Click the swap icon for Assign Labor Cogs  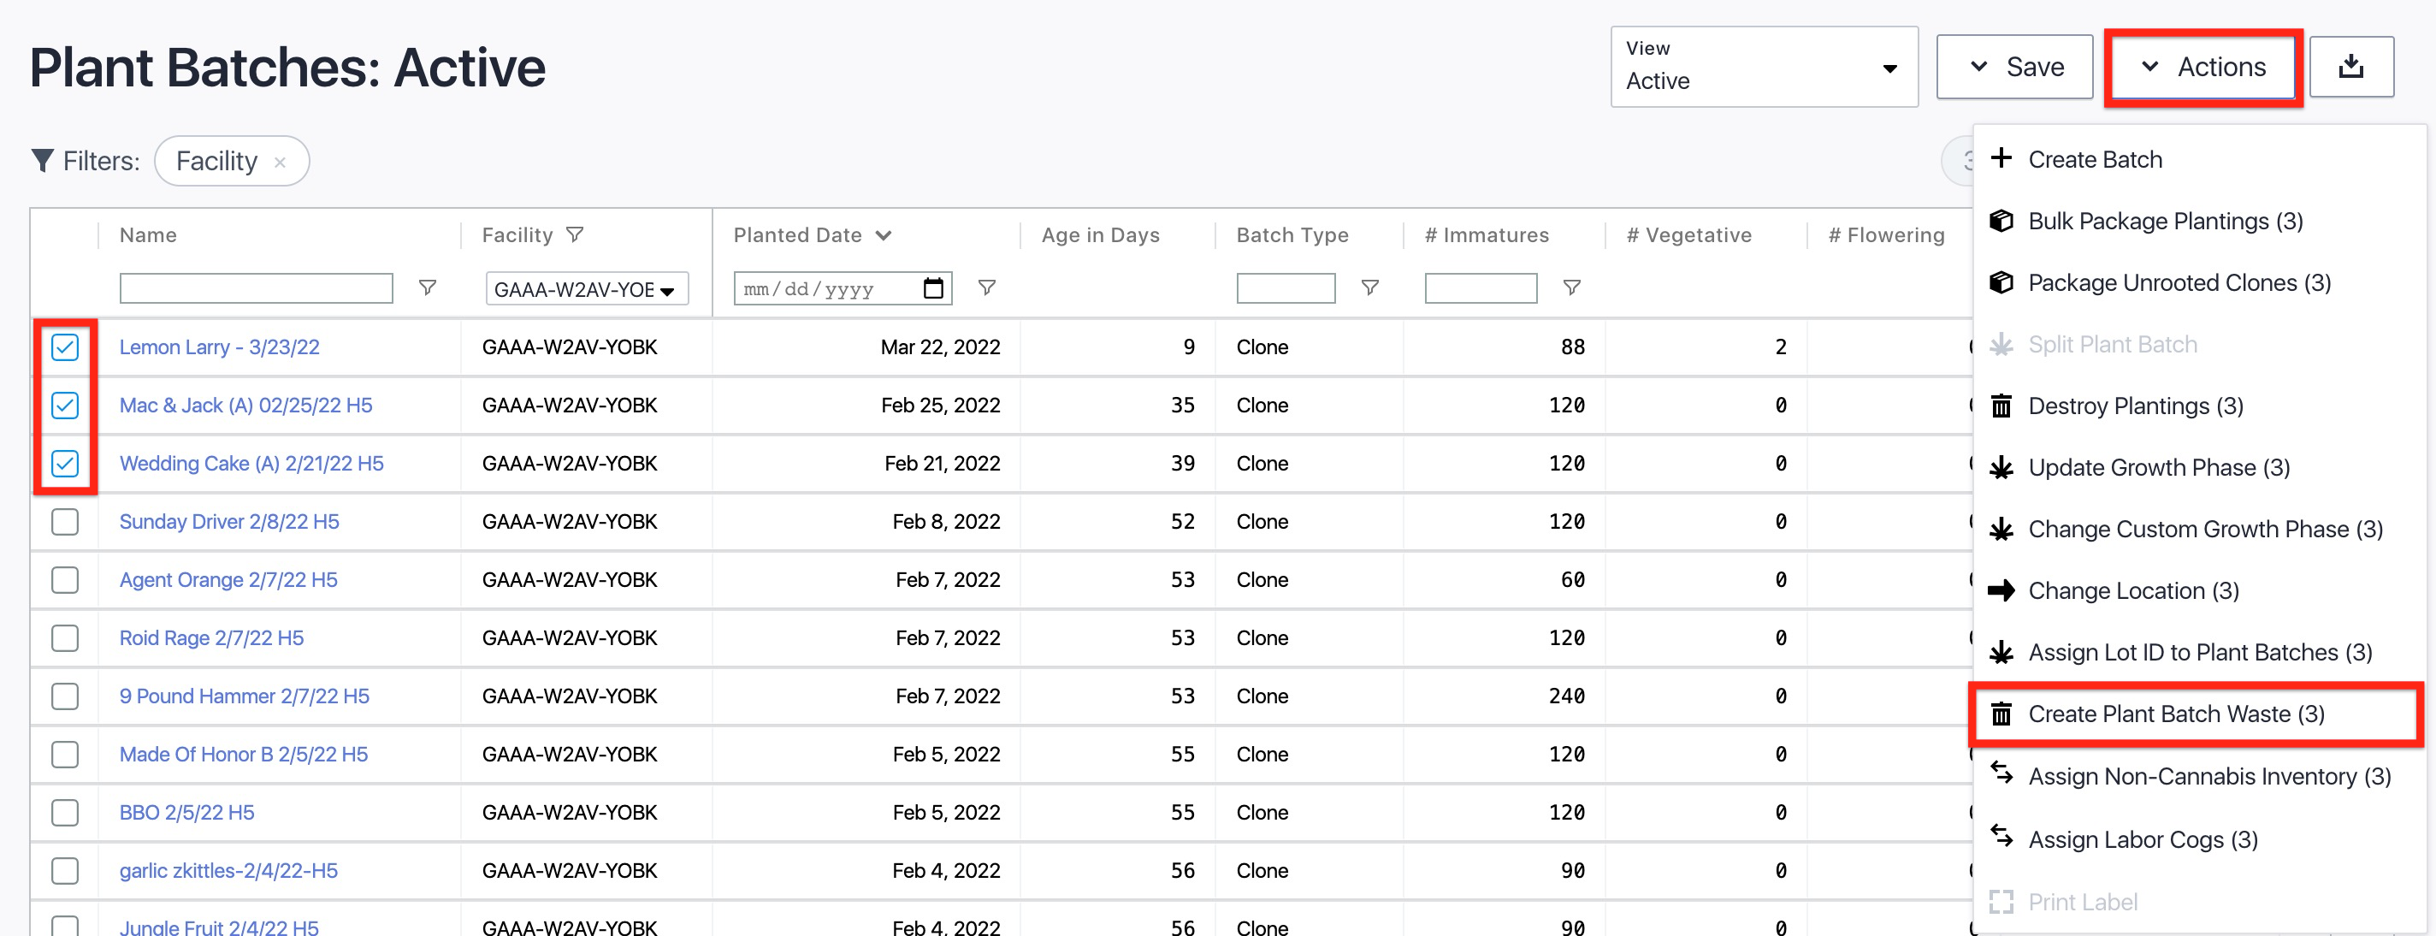2001,836
